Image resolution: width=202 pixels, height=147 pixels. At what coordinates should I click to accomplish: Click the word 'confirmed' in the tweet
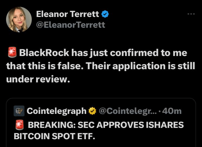pyautogui.click(x=134, y=53)
